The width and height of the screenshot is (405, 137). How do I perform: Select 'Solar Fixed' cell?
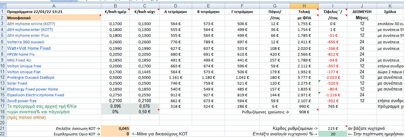54,83
